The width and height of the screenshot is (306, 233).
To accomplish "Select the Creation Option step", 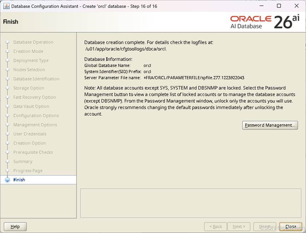I will (x=29, y=143).
